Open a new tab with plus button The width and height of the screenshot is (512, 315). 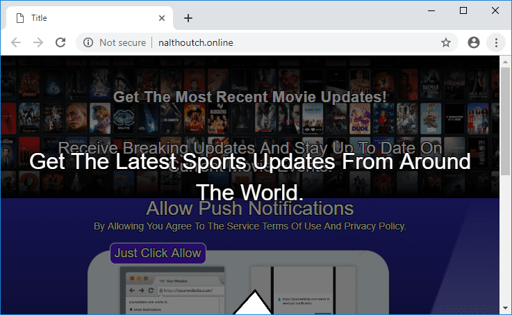pyautogui.click(x=188, y=18)
